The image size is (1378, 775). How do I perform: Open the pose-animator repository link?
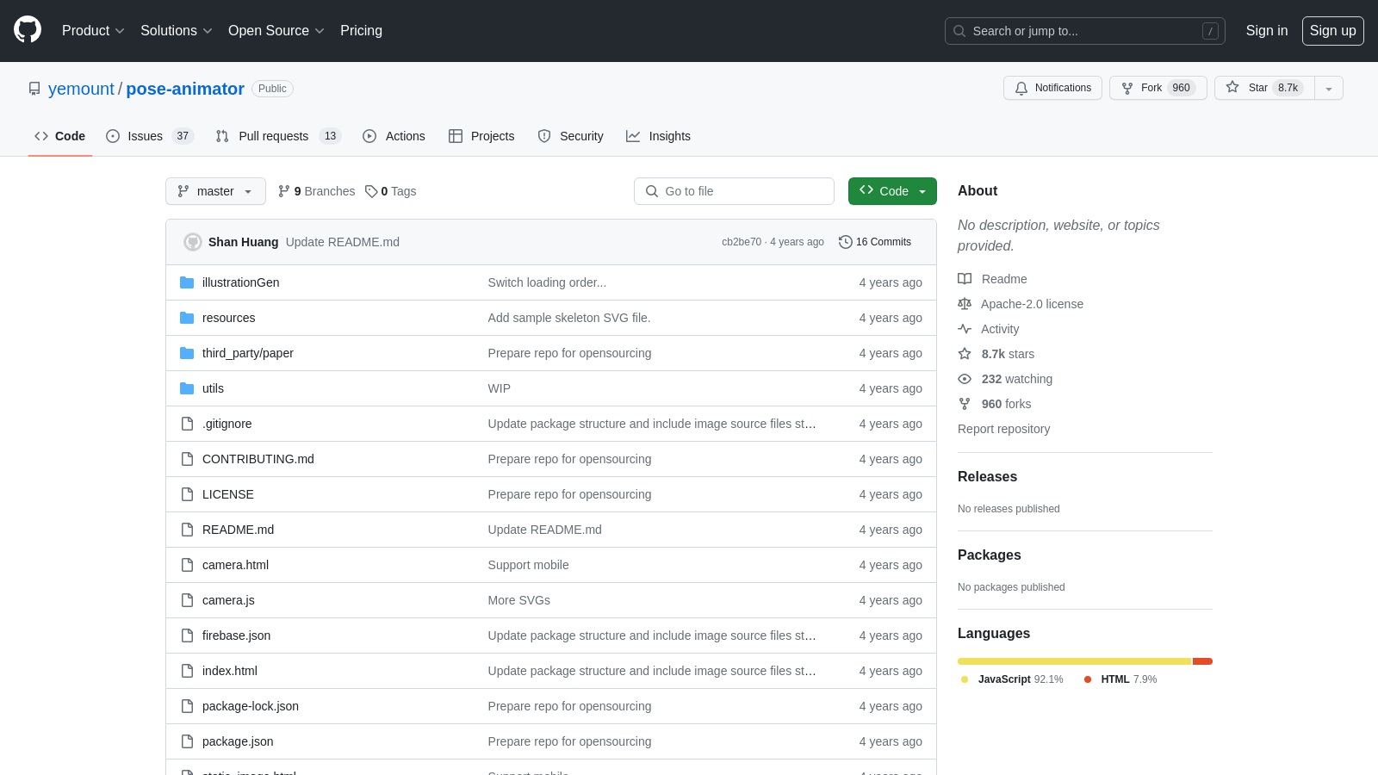pyautogui.click(x=185, y=89)
